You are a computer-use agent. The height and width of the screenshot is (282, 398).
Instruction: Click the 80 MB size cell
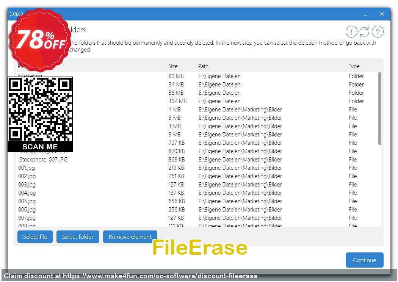(176, 76)
